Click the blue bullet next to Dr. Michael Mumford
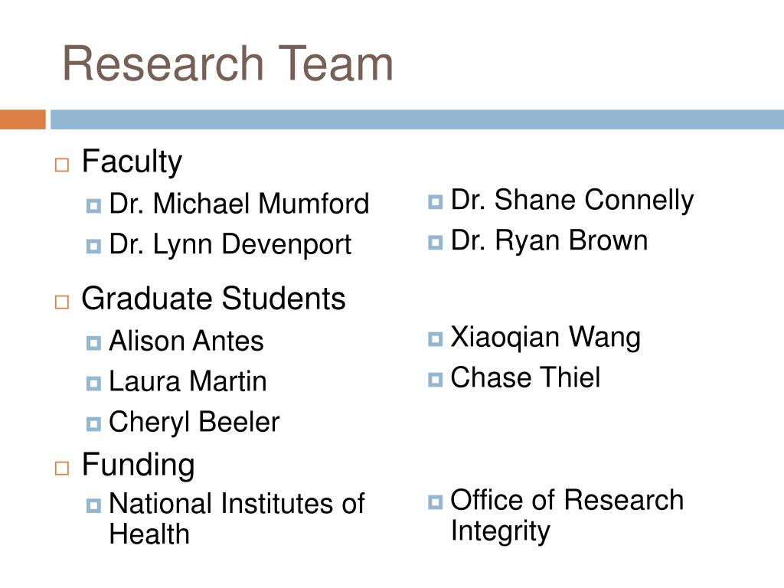The width and height of the screenshot is (784, 588). click(93, 205)
